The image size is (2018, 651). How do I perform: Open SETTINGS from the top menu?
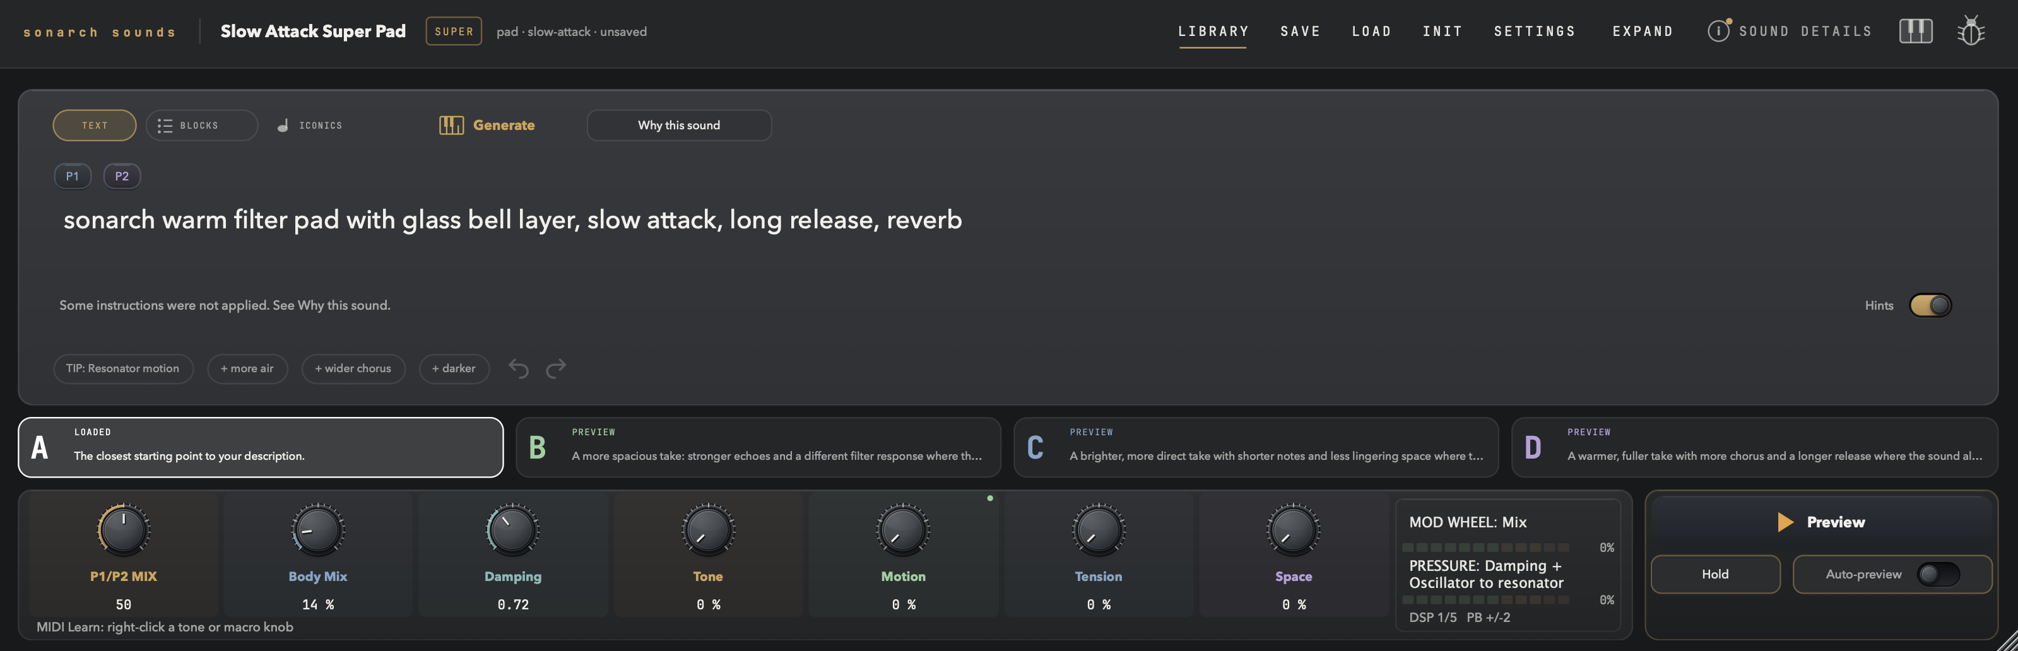pyautogui.click(x=1535, y=32)
